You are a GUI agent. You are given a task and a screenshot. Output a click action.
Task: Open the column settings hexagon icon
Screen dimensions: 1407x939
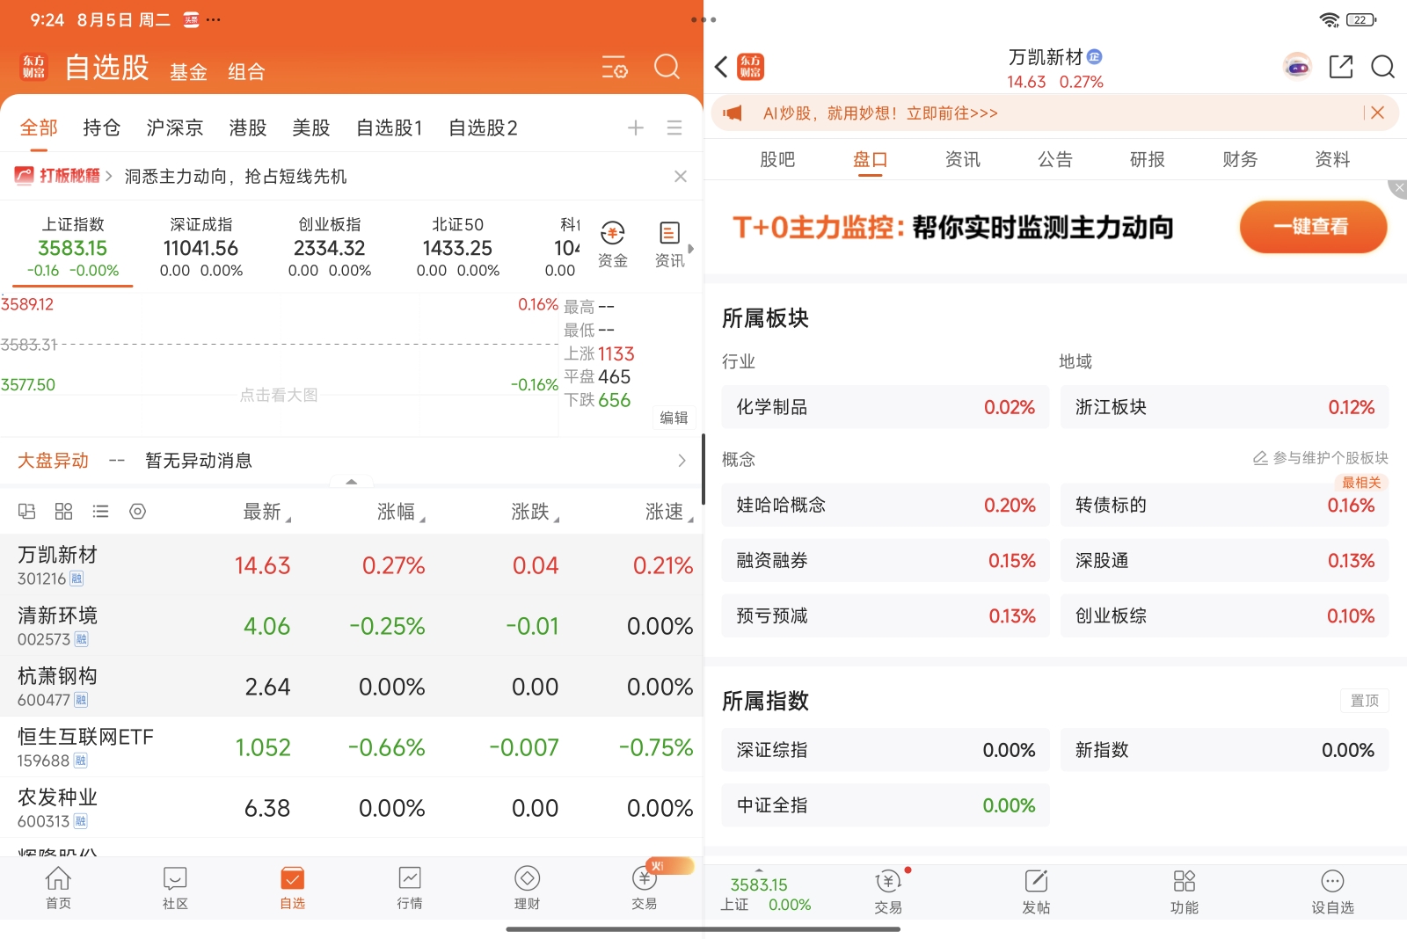tap(138, 512)
